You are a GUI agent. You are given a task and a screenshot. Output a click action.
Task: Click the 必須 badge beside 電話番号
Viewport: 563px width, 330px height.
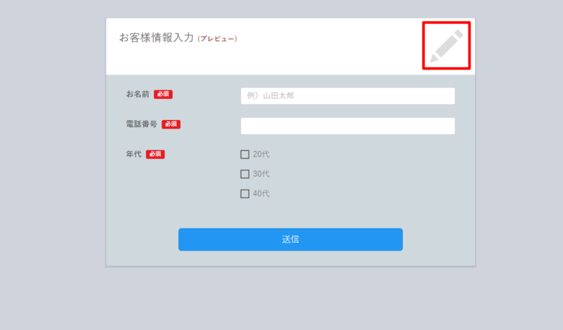point(172,124)
